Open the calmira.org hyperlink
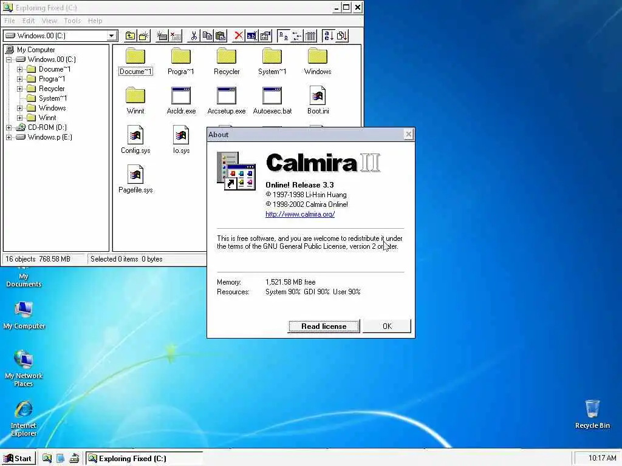This screenshot has height=466, width=622. click(300, 214)
